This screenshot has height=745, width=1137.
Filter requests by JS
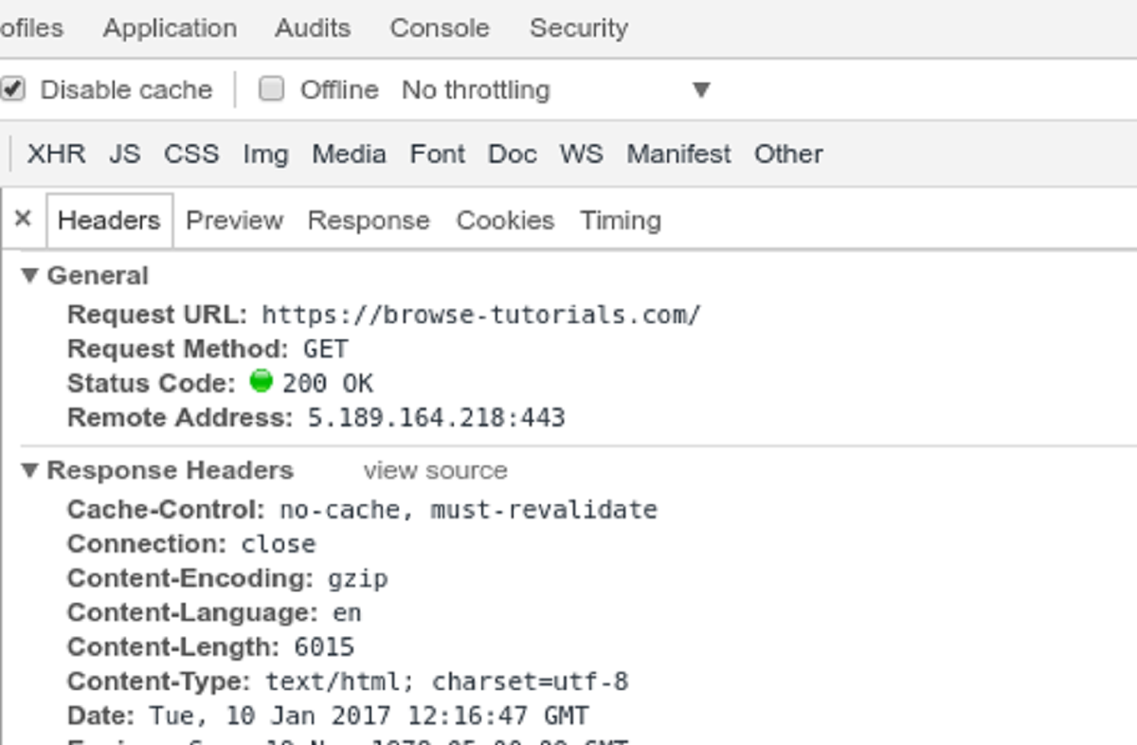[124, 154]
